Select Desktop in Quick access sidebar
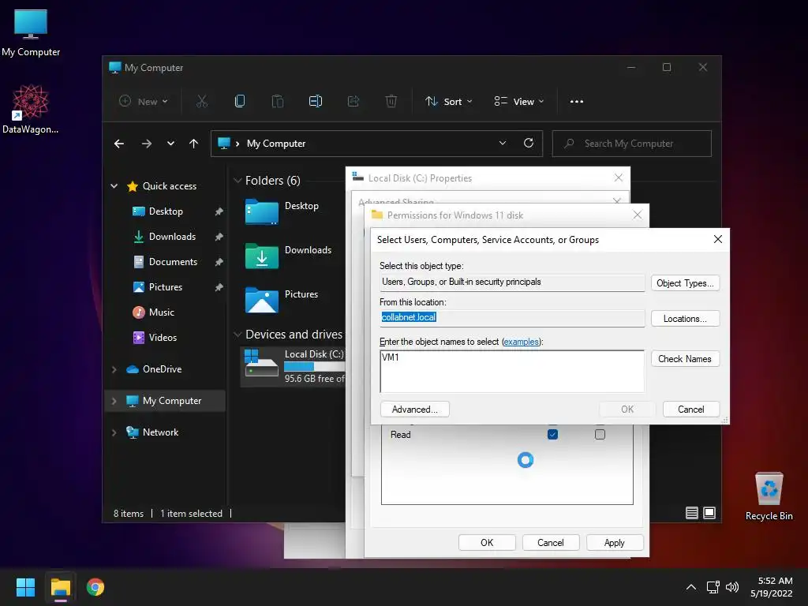Viewport: 808px width, 606px height. [x=166, y=211]
